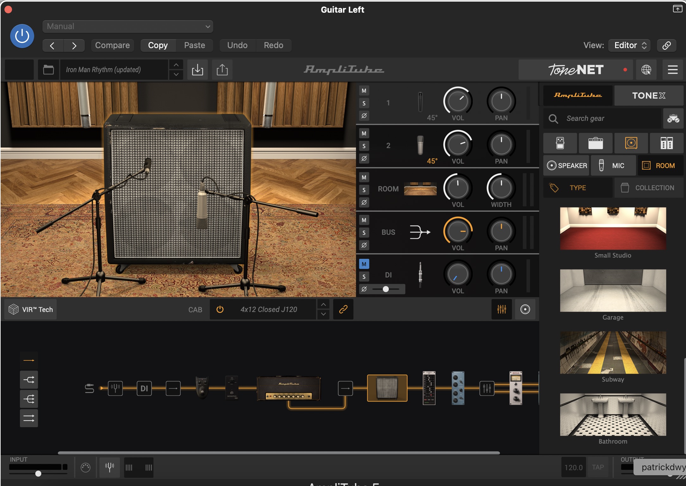
Task: Switch to the SPEAKER tab
Action: [x=566, y=165]
